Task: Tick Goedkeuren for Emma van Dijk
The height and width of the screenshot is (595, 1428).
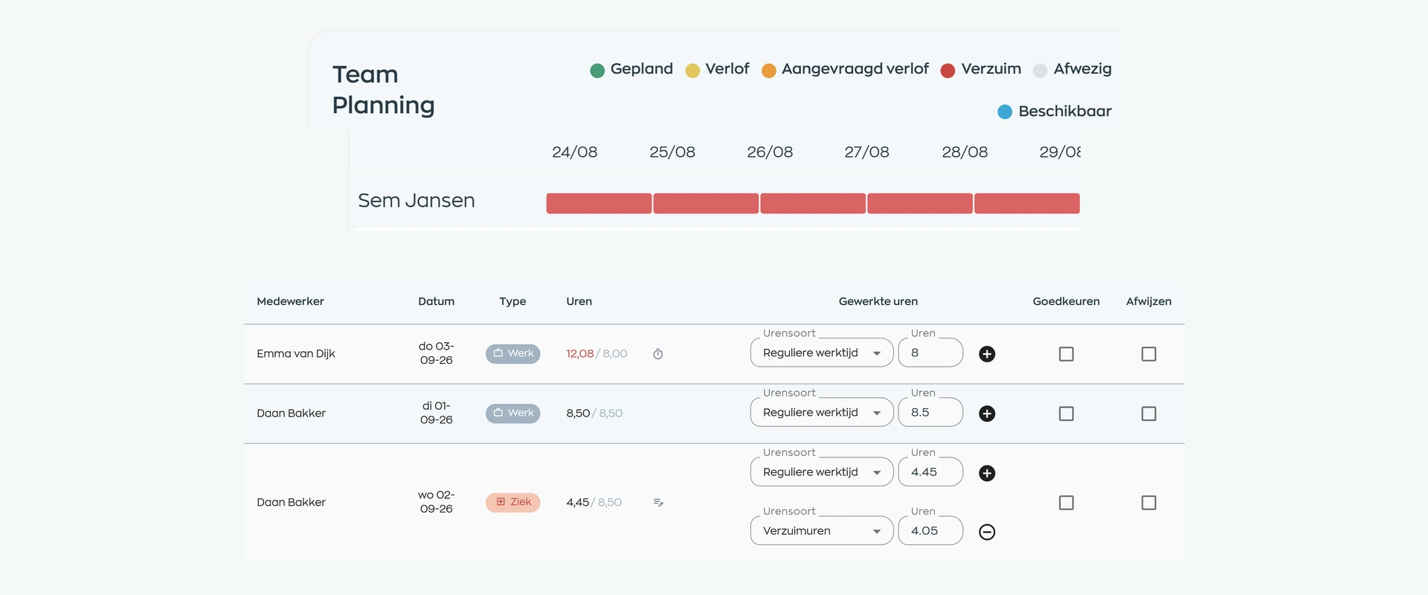Action: tap(1067, 354)
